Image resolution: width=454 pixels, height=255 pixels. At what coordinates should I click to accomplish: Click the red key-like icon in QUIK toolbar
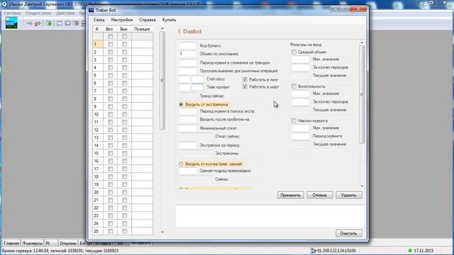point(38,23)
